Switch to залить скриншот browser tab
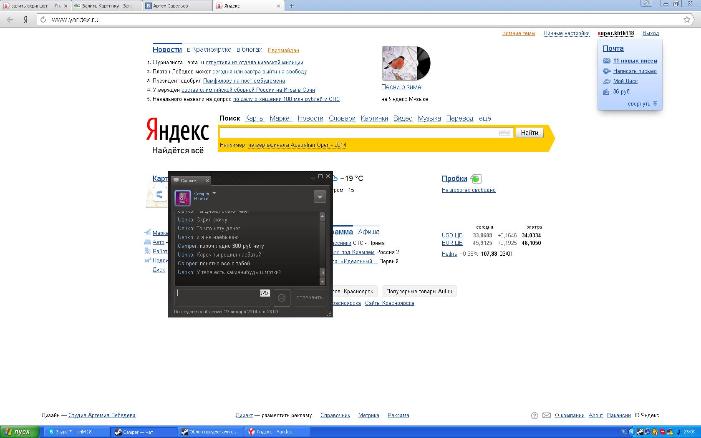Screen dimensions: 701x438 pyautogui.click(x=35, y=6)
